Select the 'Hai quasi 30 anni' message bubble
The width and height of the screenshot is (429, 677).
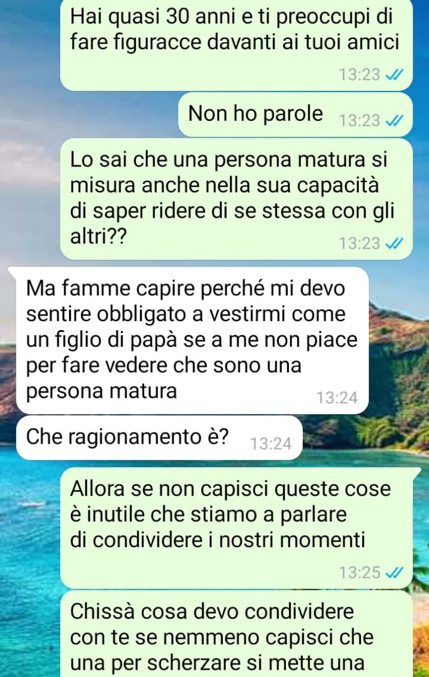[x=237, y=44]
